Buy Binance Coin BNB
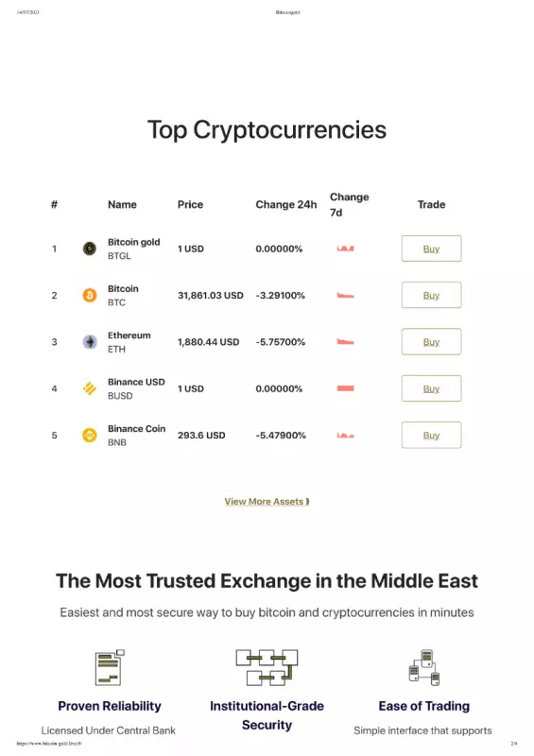Screen dimensions: 534x756 click(431, 435)
